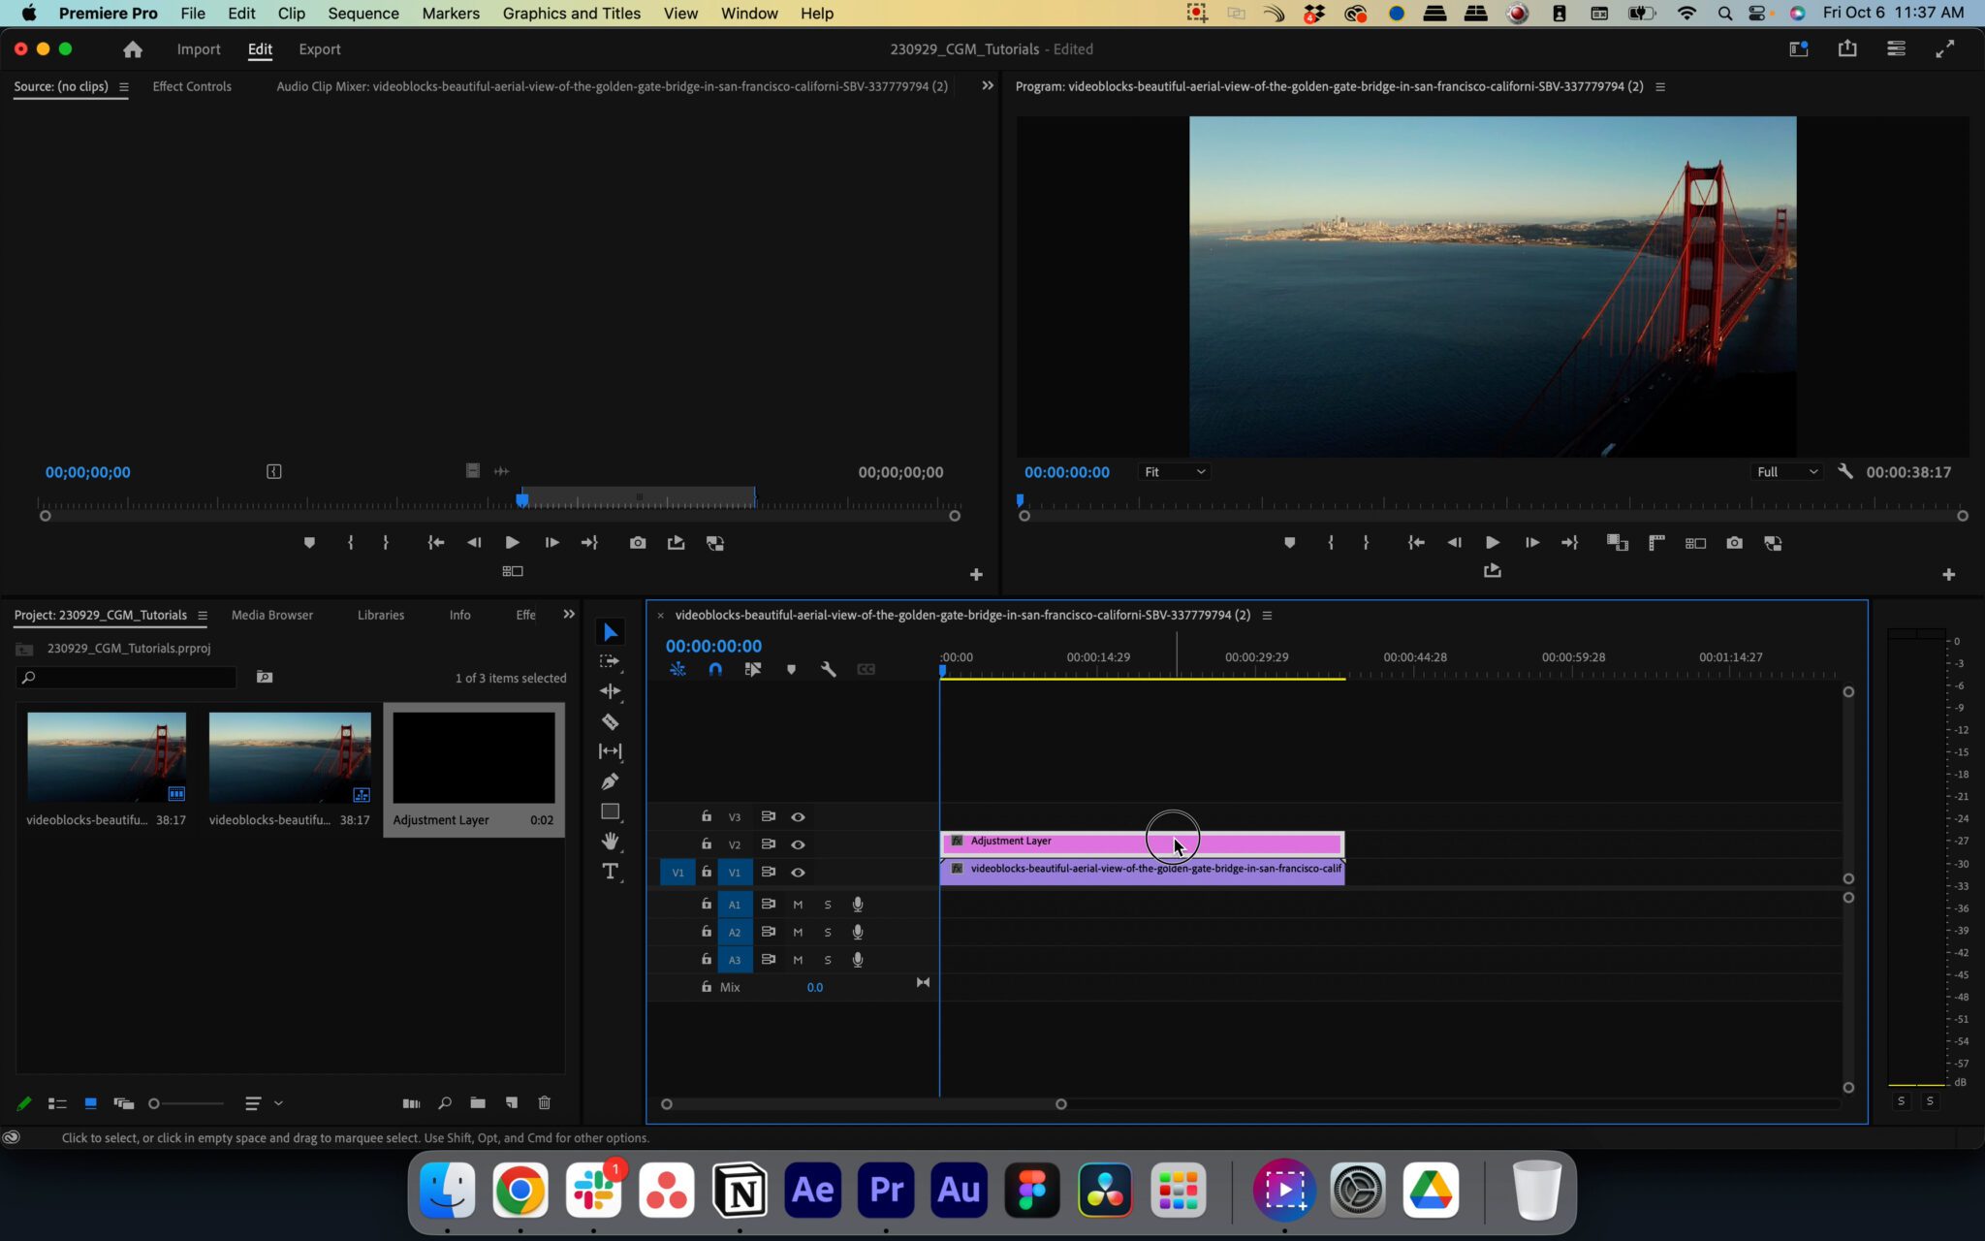1985x1241 pixels.
Task: Click New Item icon in Project panel
Action: (x=511, y=1103)
